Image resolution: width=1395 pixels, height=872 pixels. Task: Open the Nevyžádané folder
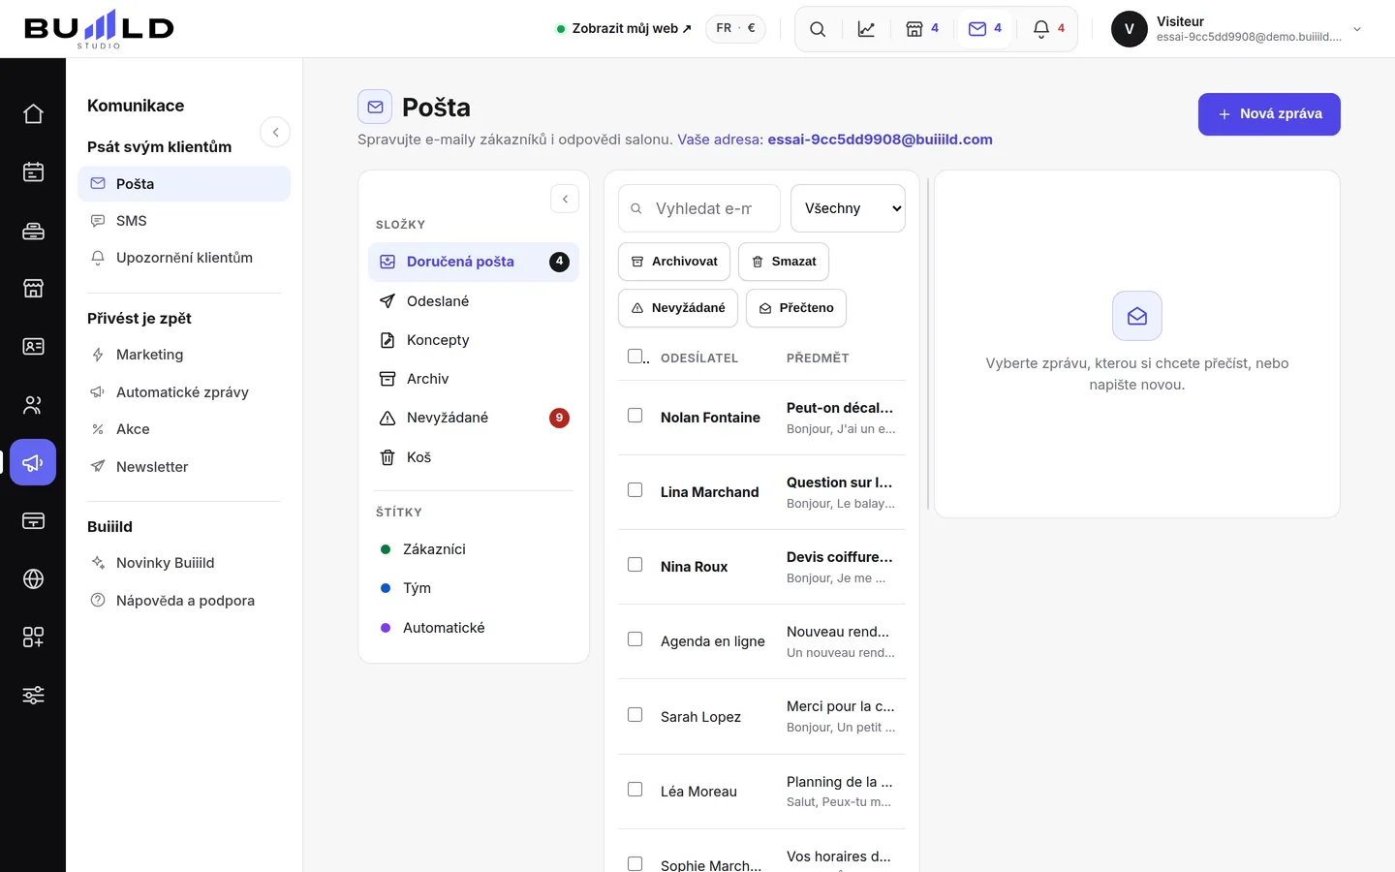[474, 418]
